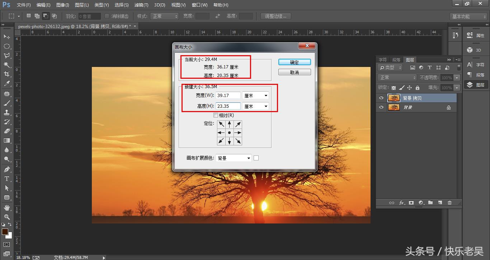Select the Gradient tool
Screen dimensions: 490x260
7,140
